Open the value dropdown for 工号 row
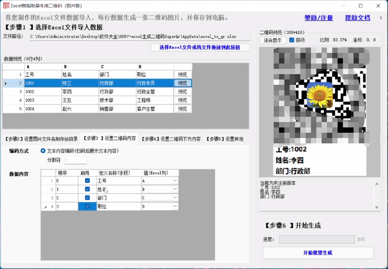This screenshot has width=388, height=269. 175,181
